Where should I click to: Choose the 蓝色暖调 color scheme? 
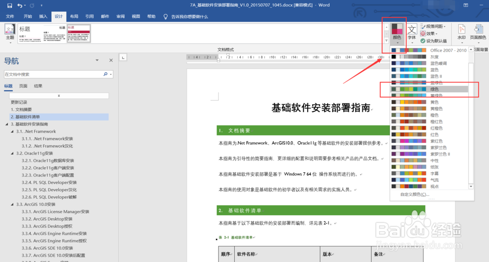(x=429, y=63)
